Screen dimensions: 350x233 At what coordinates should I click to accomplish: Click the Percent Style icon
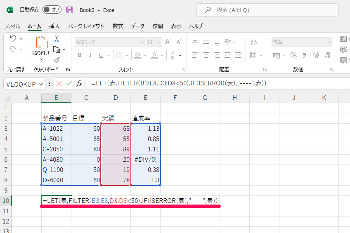pos(293,55)
